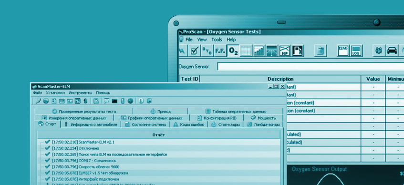Click the connect cable icon in ScanMaster toolbar

(38, 101)
